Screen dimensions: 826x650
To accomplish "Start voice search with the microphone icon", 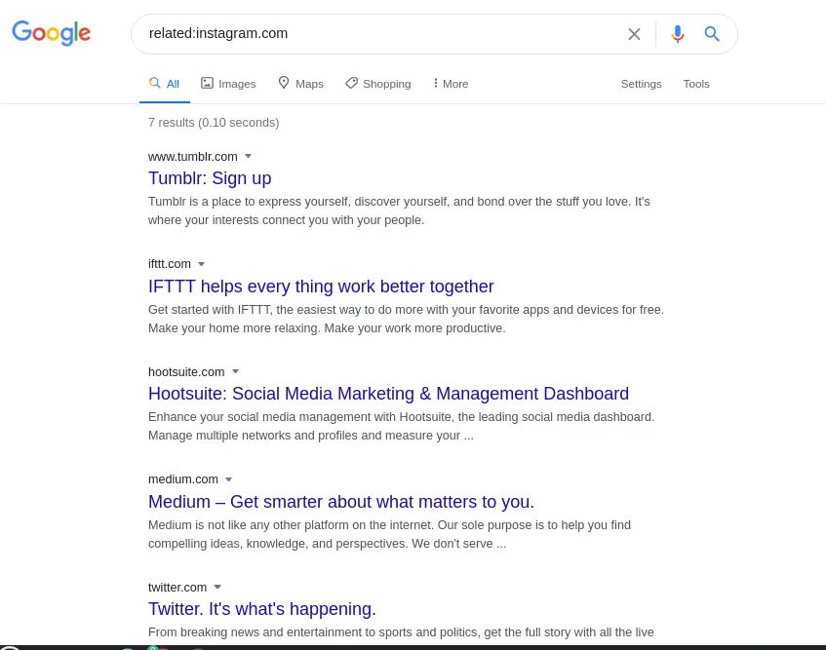I will point(678,34).
